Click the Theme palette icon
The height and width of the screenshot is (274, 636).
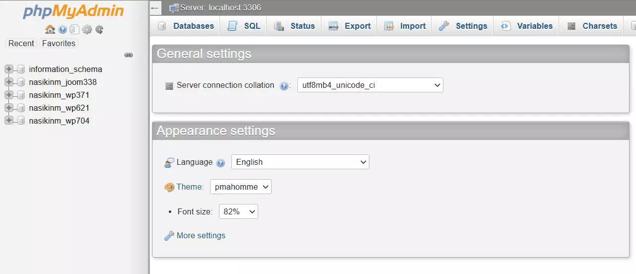point(169,187)
